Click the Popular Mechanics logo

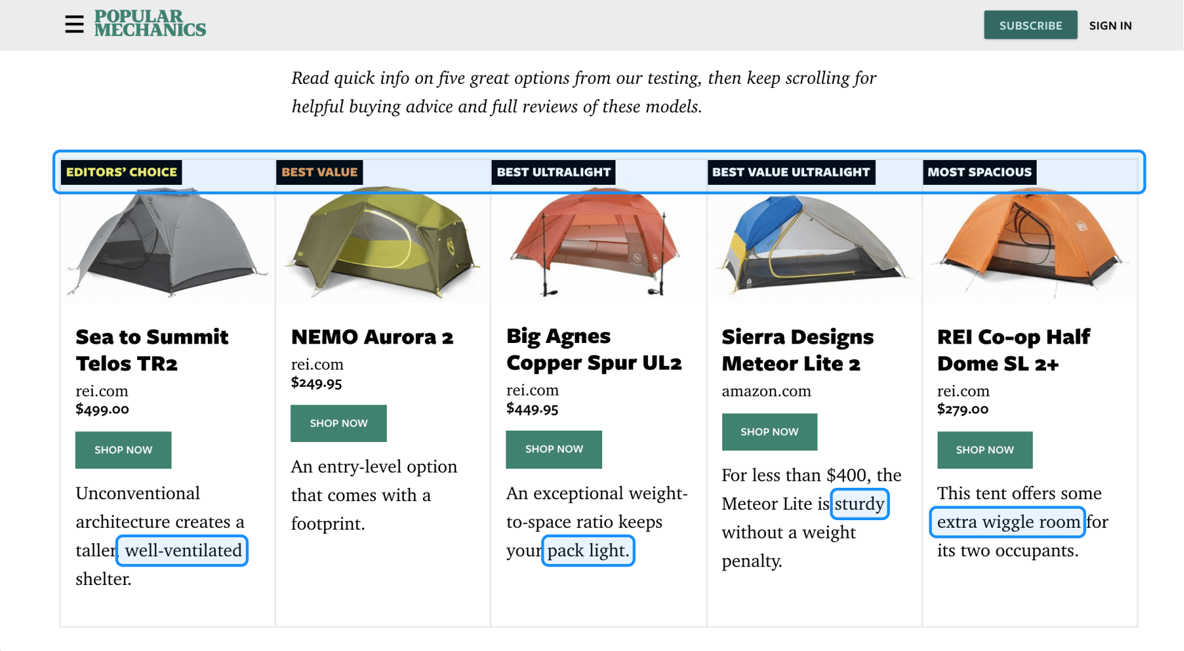click(x=150, y=23)
